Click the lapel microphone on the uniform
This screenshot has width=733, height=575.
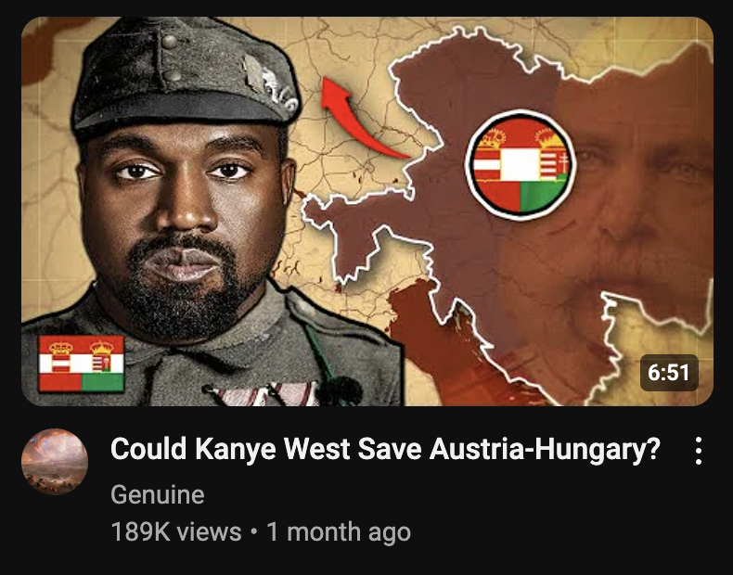click(x=340, y=390)
